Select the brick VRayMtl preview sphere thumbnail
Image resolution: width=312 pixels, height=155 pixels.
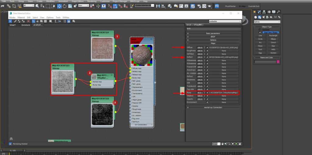tap(142, 56)
